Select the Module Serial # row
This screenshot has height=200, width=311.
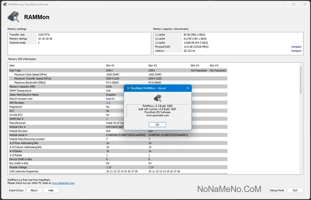coord(56,135)
